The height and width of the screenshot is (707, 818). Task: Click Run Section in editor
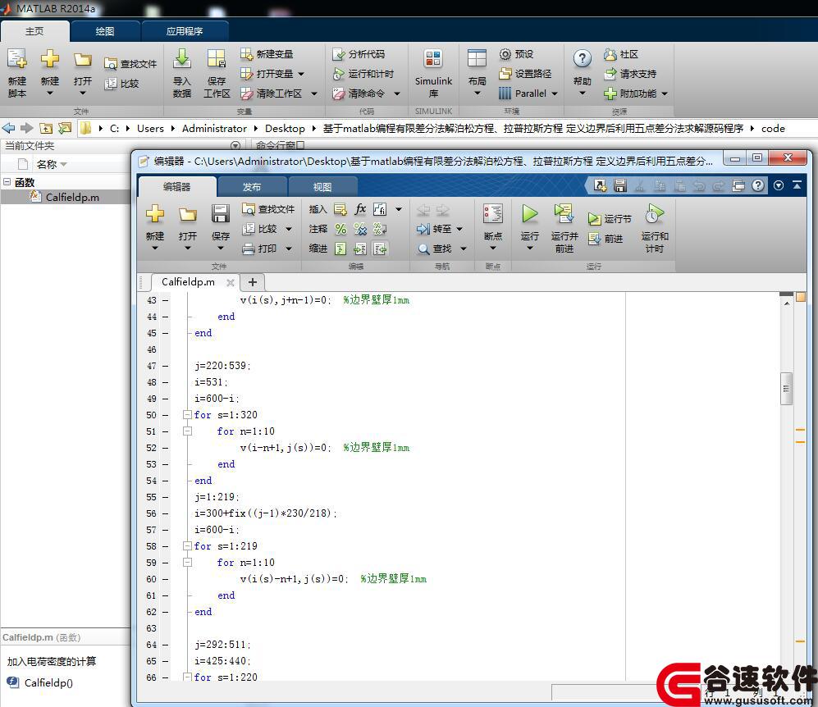coord(610,219)
